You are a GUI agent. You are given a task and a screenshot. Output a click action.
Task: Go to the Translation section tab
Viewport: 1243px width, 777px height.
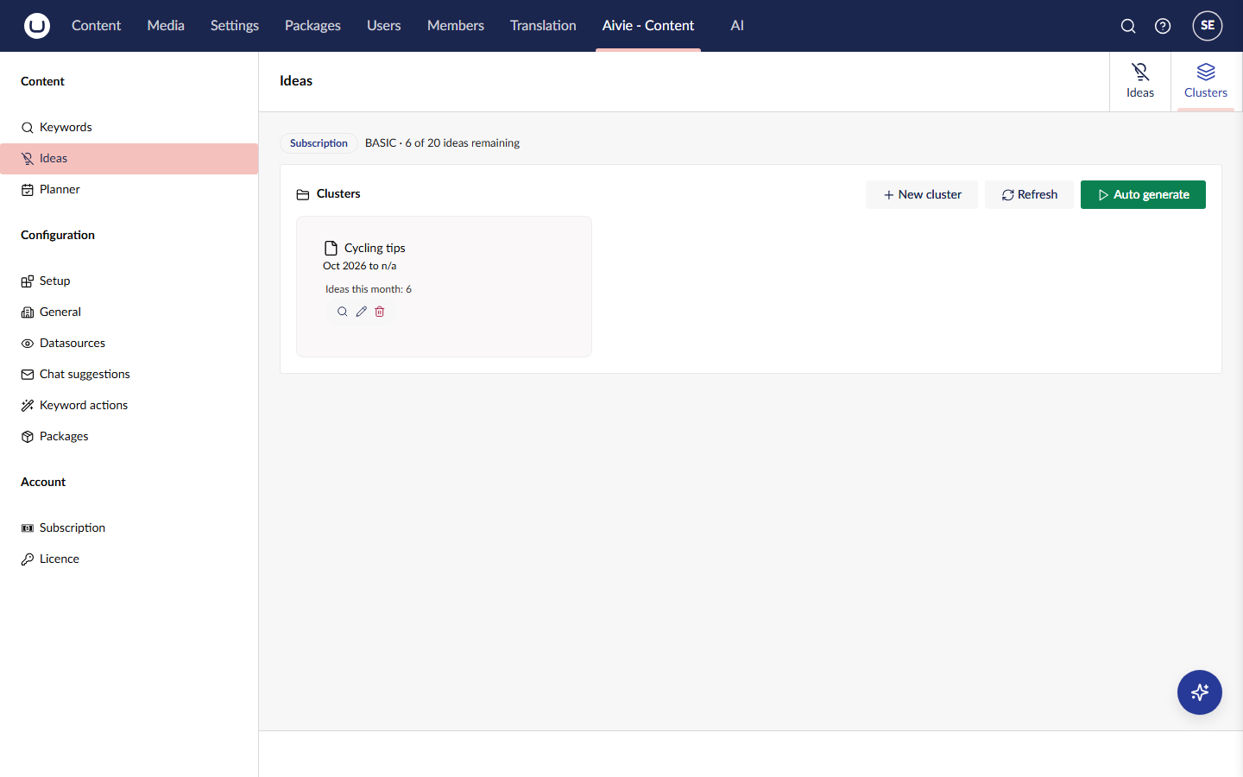[x=543, y=26]
